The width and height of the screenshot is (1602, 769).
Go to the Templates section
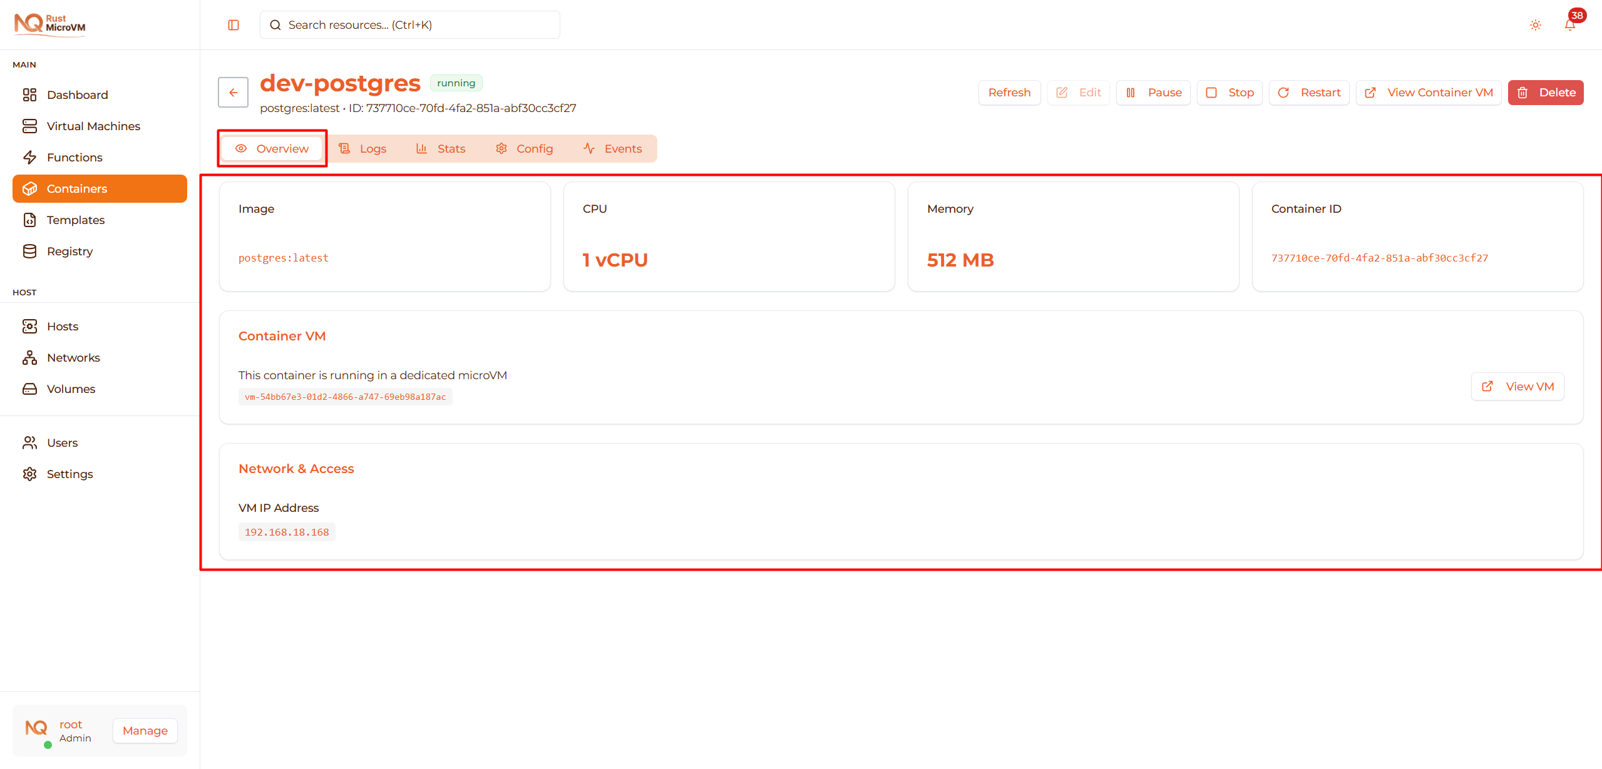(x=76, y=220)
